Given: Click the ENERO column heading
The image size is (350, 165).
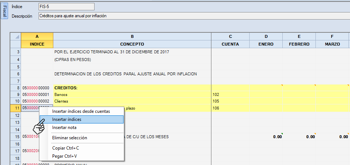Looking at the screenshot, I should click(266, 44).
